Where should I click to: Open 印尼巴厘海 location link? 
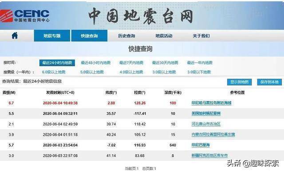tap(201, 145)
